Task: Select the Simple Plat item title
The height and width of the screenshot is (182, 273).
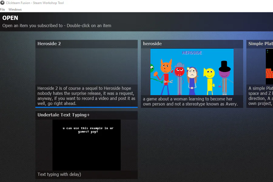Action: [x=261, y=44]
